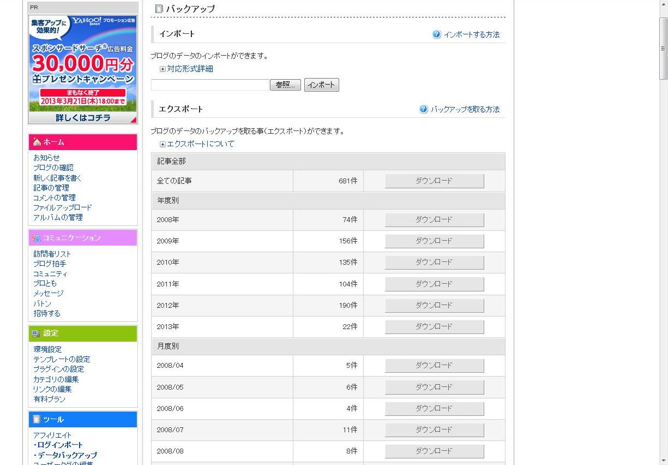Screen dimensions: 668x465
Task: Open プラグインの設定 link
Action: coord(58,369)
